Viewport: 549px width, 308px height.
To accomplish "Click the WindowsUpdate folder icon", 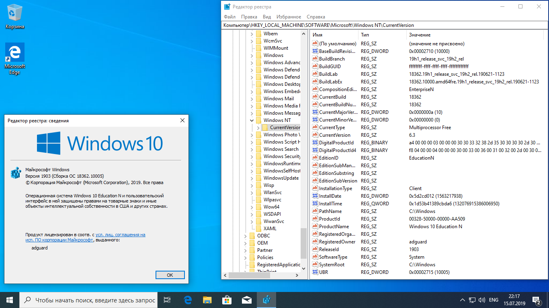I will pyautogui.click(x=258, y=178).
